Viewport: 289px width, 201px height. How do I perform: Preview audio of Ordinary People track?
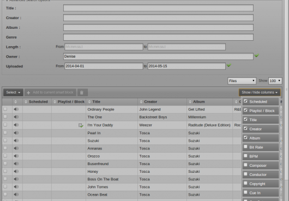point(16,109)
